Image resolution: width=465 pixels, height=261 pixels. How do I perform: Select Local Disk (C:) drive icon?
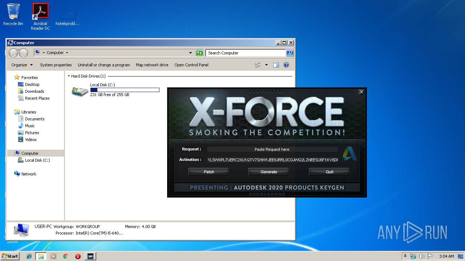click(x=80, y=91)
